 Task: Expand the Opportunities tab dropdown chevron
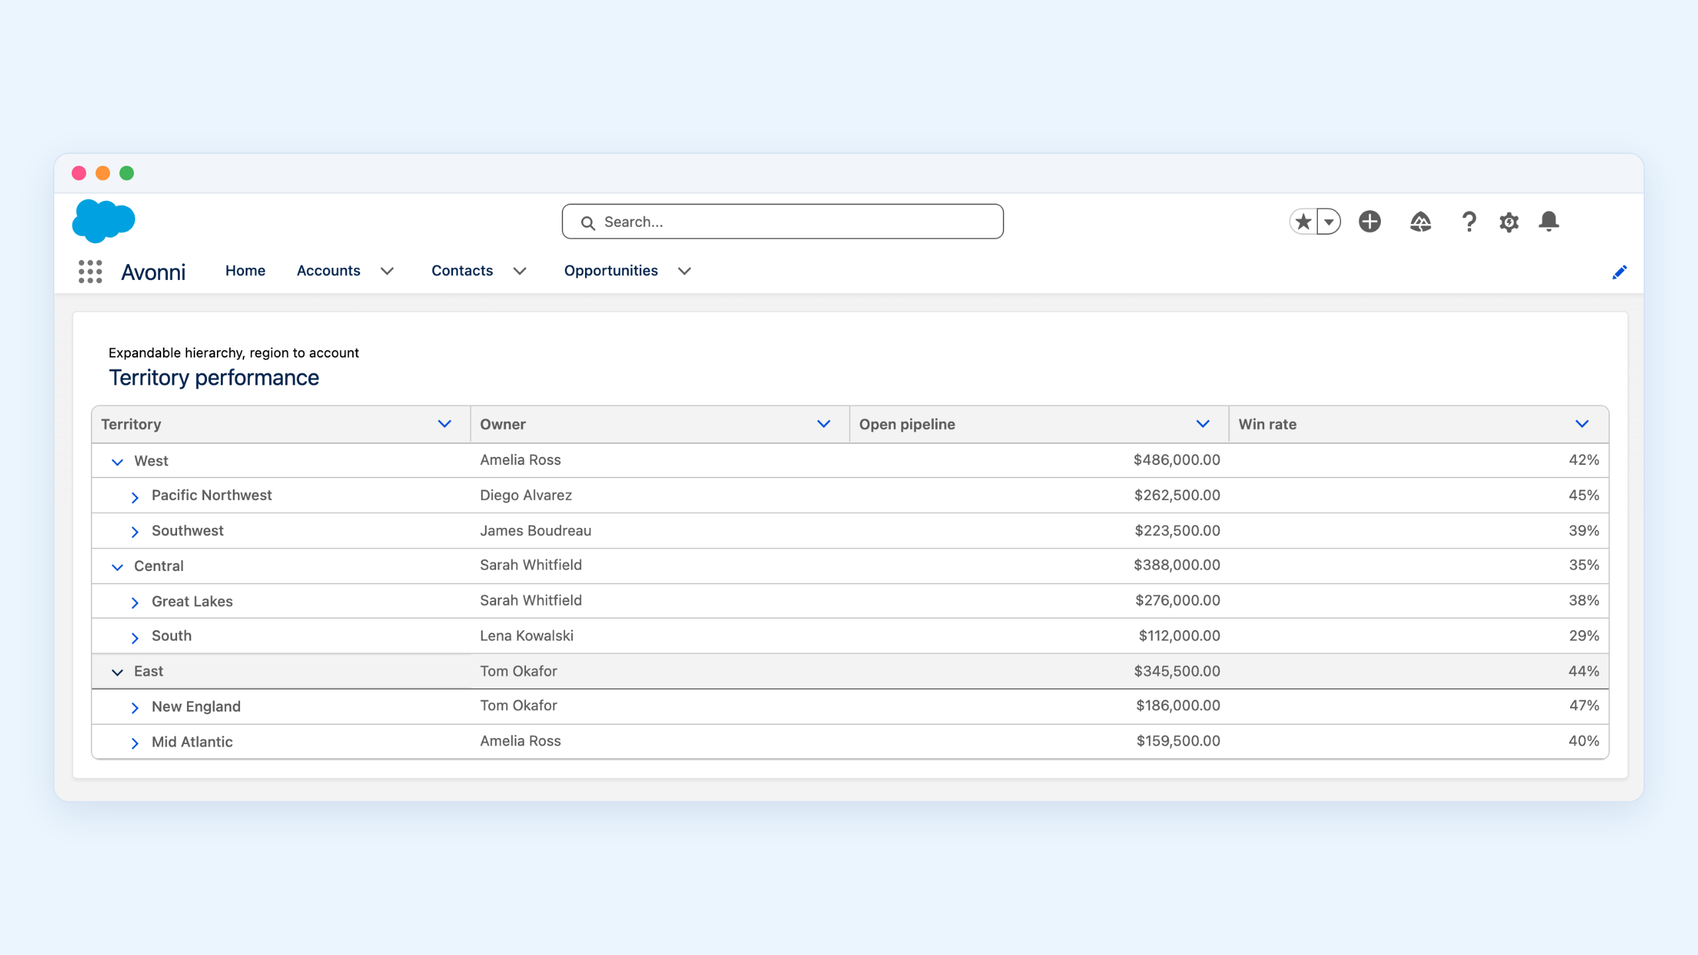click(685, 271)
